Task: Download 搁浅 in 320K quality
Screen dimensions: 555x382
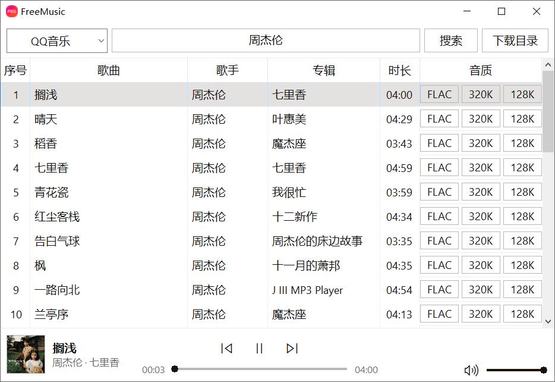Action: tap(481, 94)
